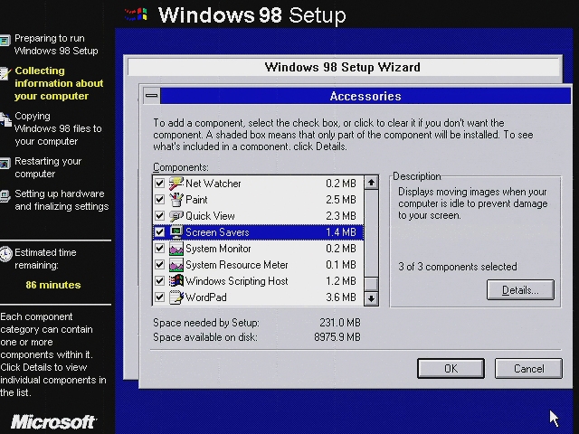The width and height of the screenshot is (579, 434).
Task: Click the 3.6 MB size value
Action: (x=341, y=297)
